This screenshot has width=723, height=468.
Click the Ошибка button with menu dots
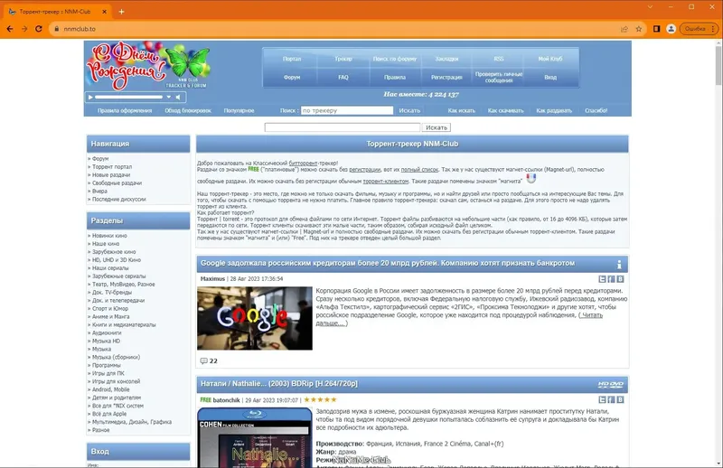point(699,29)
